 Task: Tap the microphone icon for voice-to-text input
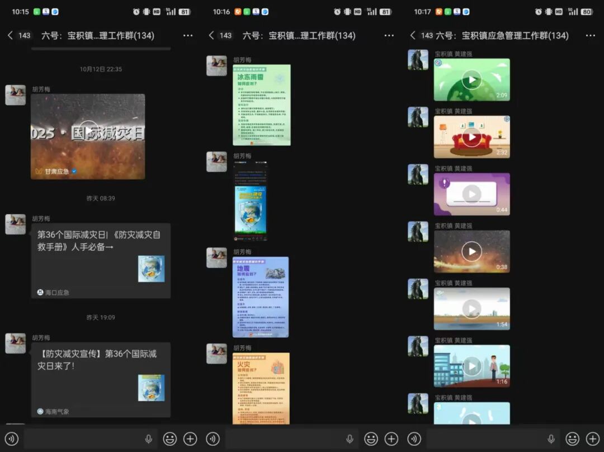point(148,439)
